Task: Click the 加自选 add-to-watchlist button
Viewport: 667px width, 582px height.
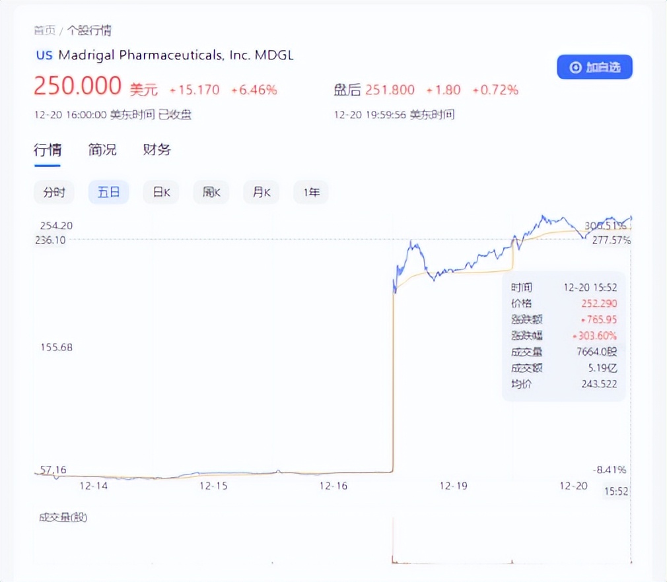Action: 594,67
